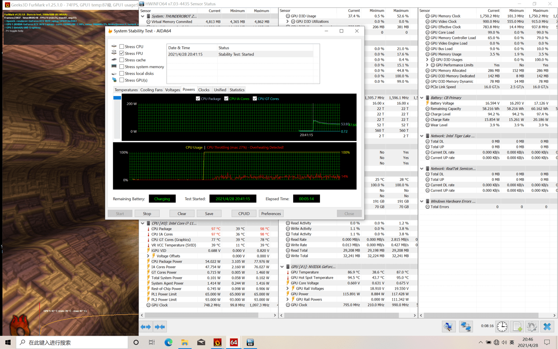Image resolution: width=558 pixels, height=349 pixels.
Task: Launch Microsoft Edge from taskbar
Action: (x=169, y=342)
